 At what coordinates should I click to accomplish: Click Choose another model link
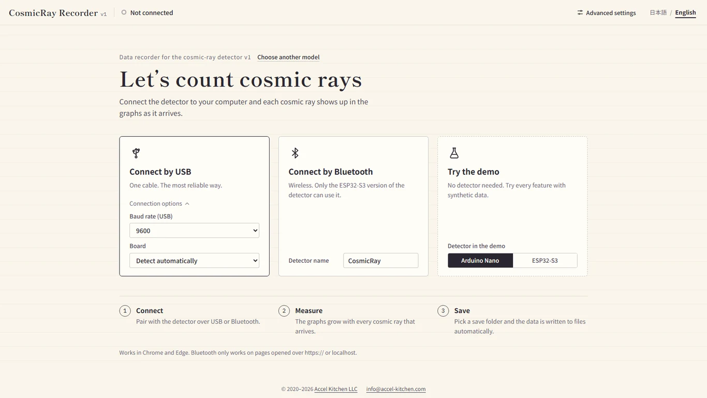click(288, 57)
